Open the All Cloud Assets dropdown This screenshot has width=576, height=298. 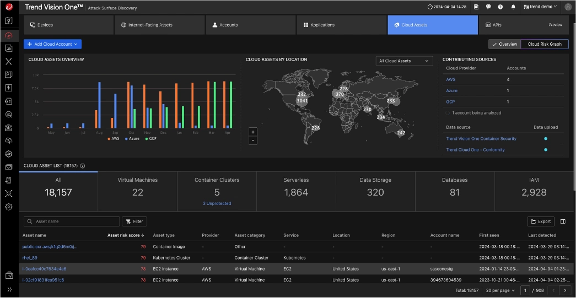point(404,61)
